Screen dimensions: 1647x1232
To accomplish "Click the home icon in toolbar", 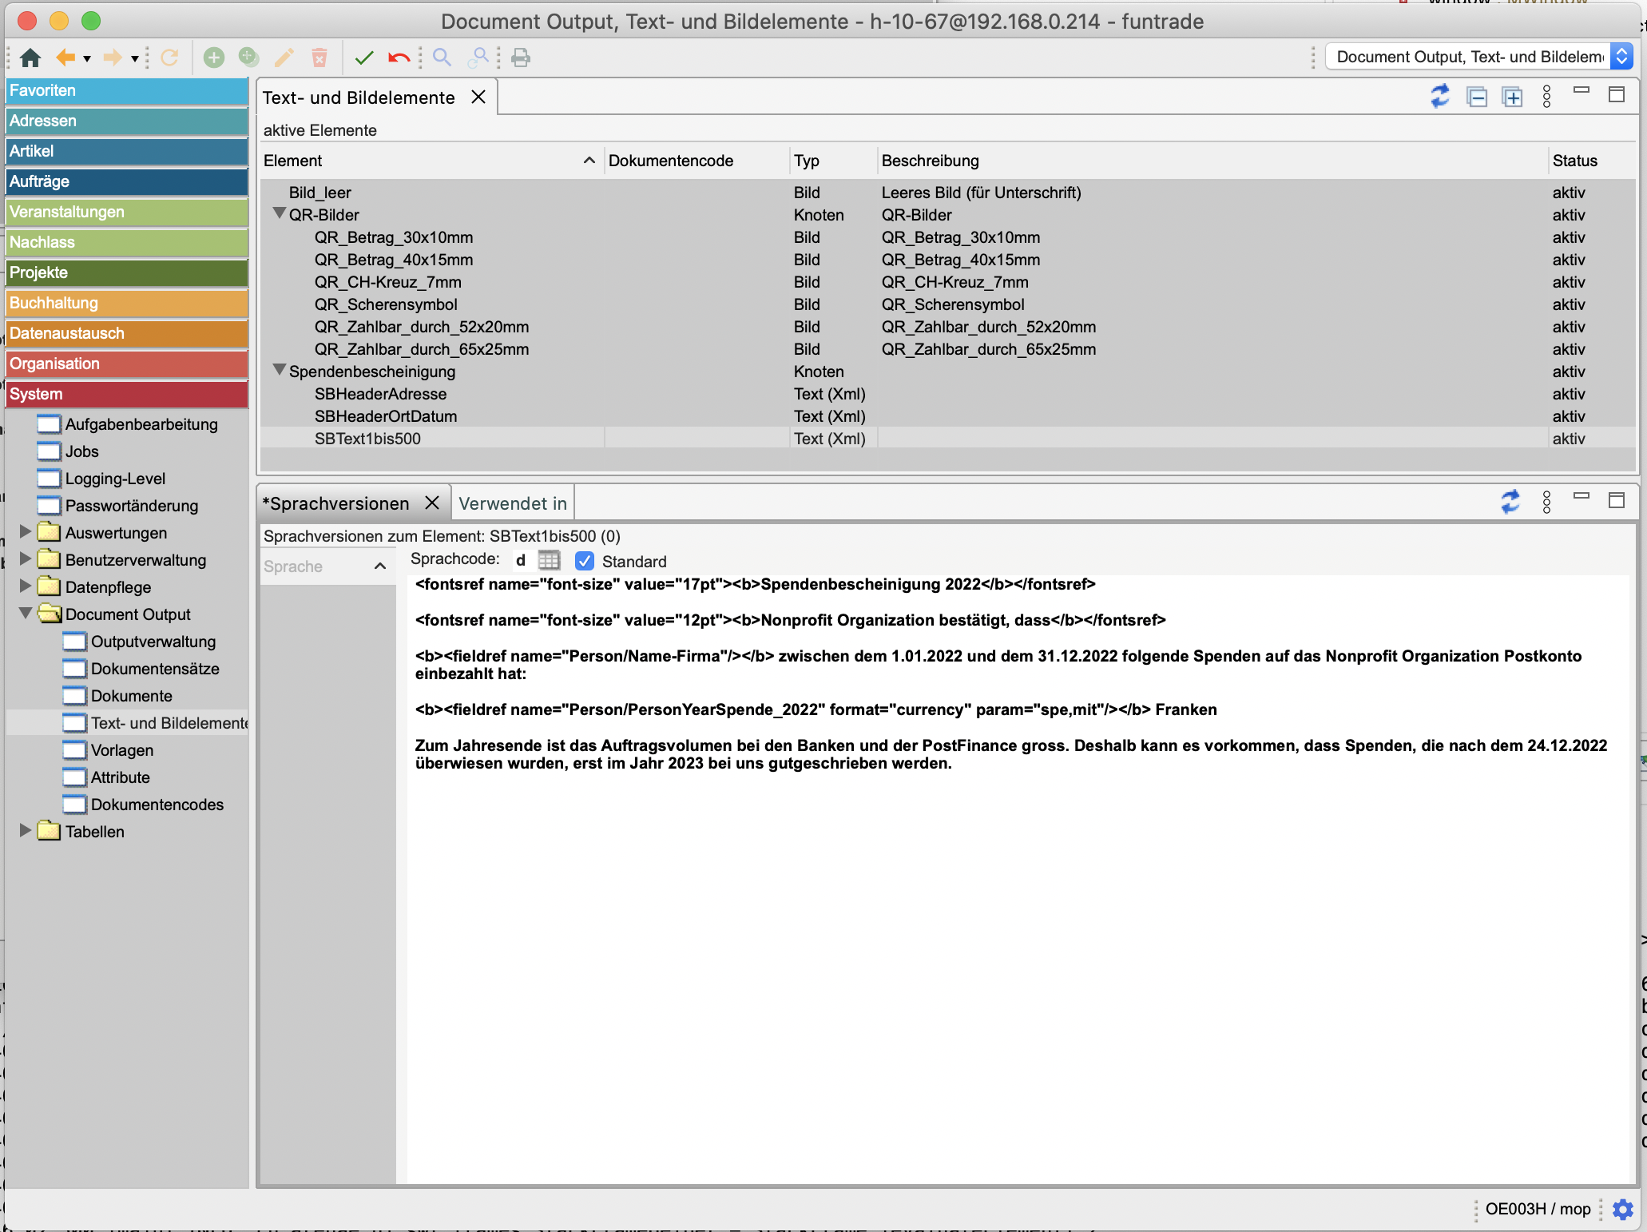I will click(x=30, y=58).
